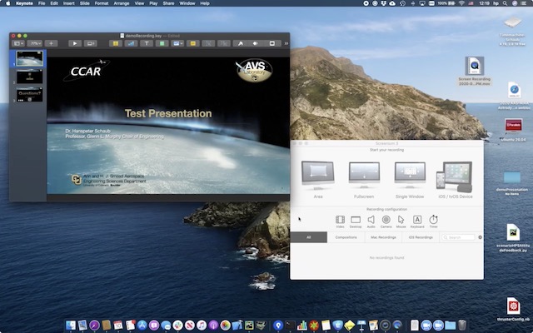533x333 pixels.
Task: Select scenarioHPSAttitudeFeedback.py desktop file
Action: pyautogui.click(x=513, y=238)
